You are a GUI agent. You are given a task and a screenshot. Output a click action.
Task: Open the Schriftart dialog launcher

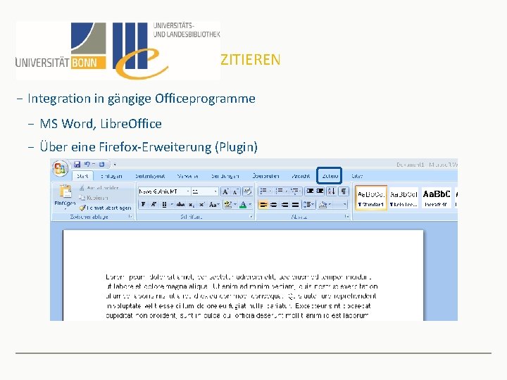(251, 217)
